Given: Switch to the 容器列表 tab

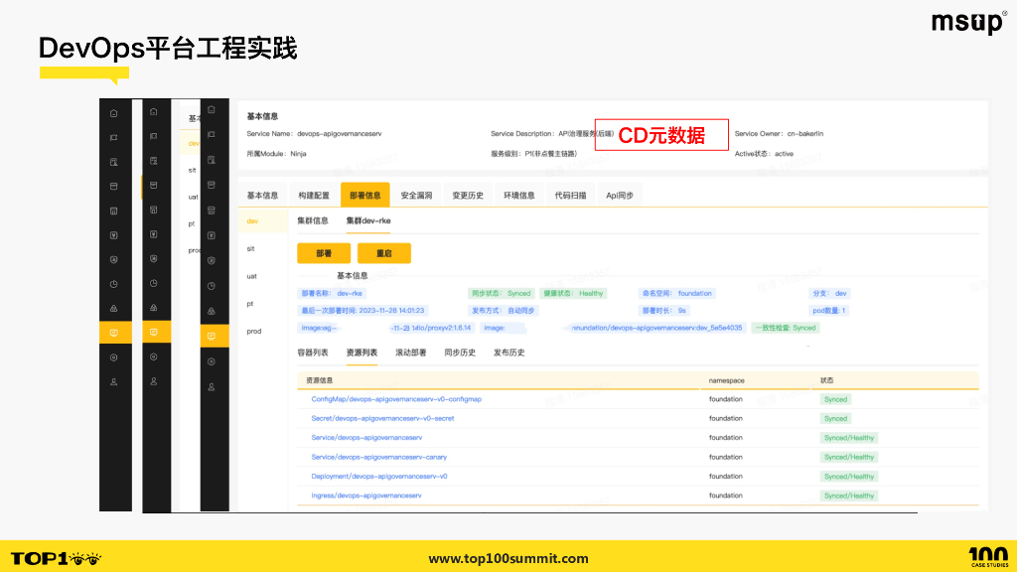Looking at the screenshot, I should 313,353.
